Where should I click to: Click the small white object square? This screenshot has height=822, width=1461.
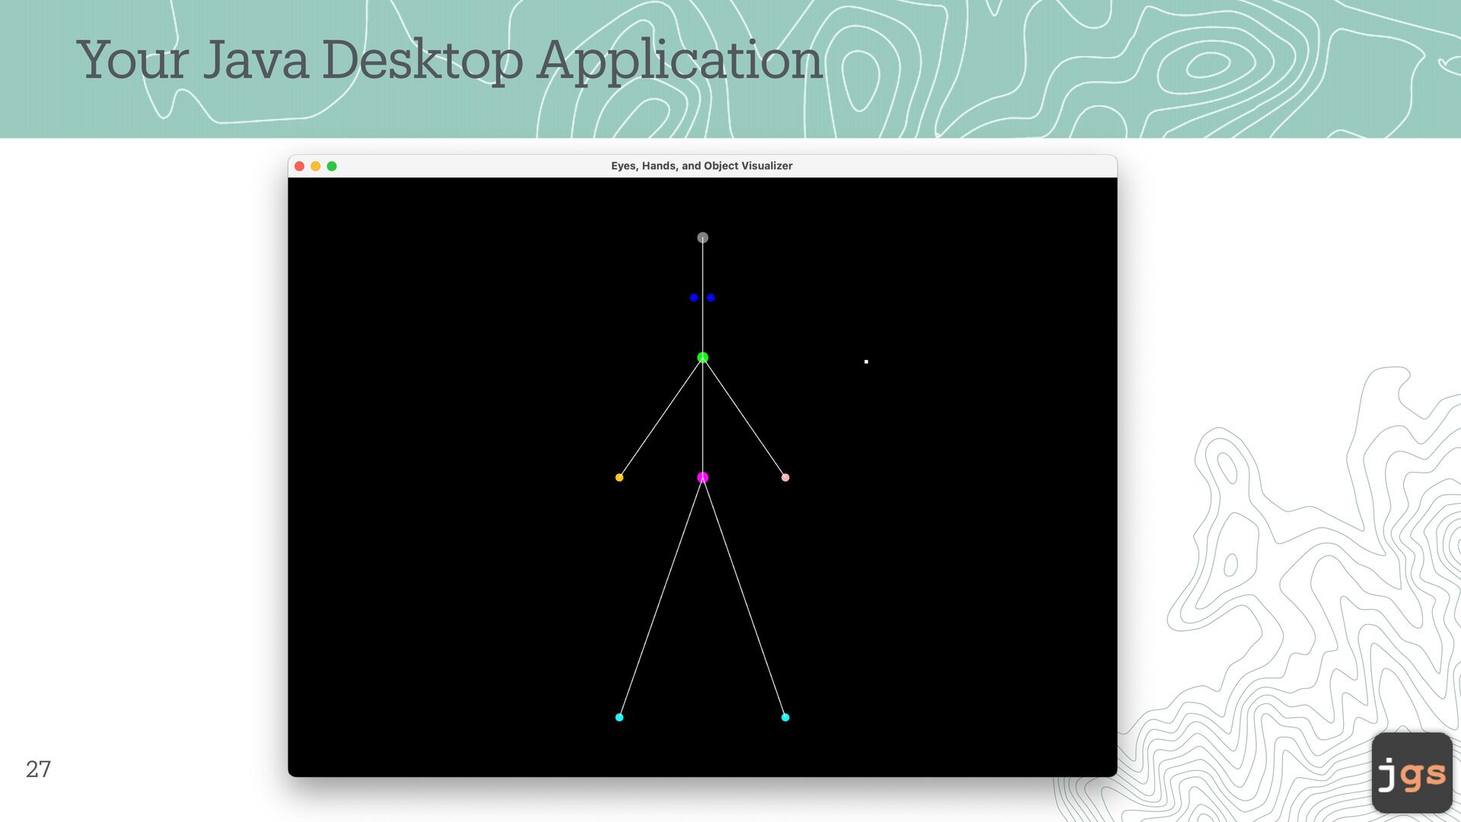[866, 362]
